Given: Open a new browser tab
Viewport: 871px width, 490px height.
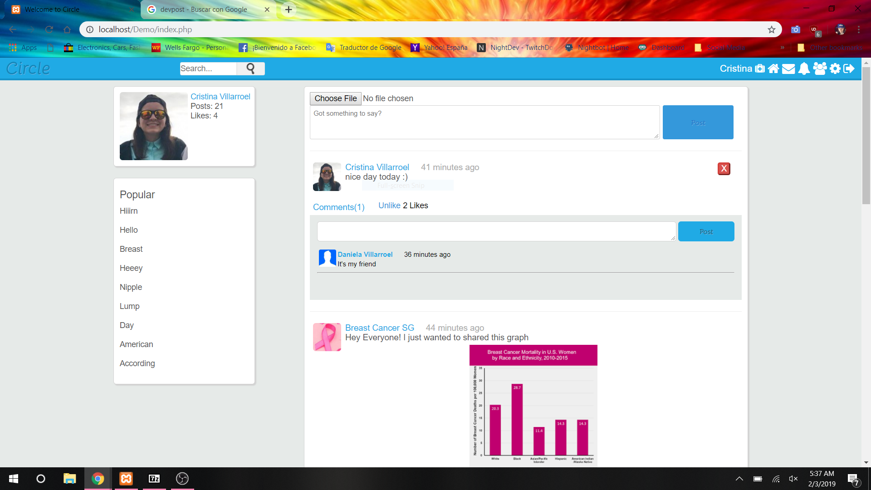Looking at the screenshot, I should click(289, 10).
